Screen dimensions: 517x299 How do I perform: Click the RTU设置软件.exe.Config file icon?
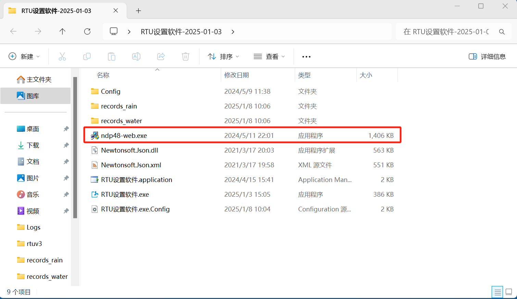pos(95,209)
